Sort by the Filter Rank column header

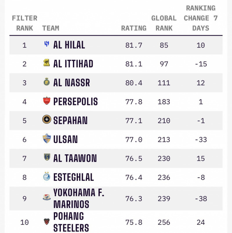[x=25, y=23]
